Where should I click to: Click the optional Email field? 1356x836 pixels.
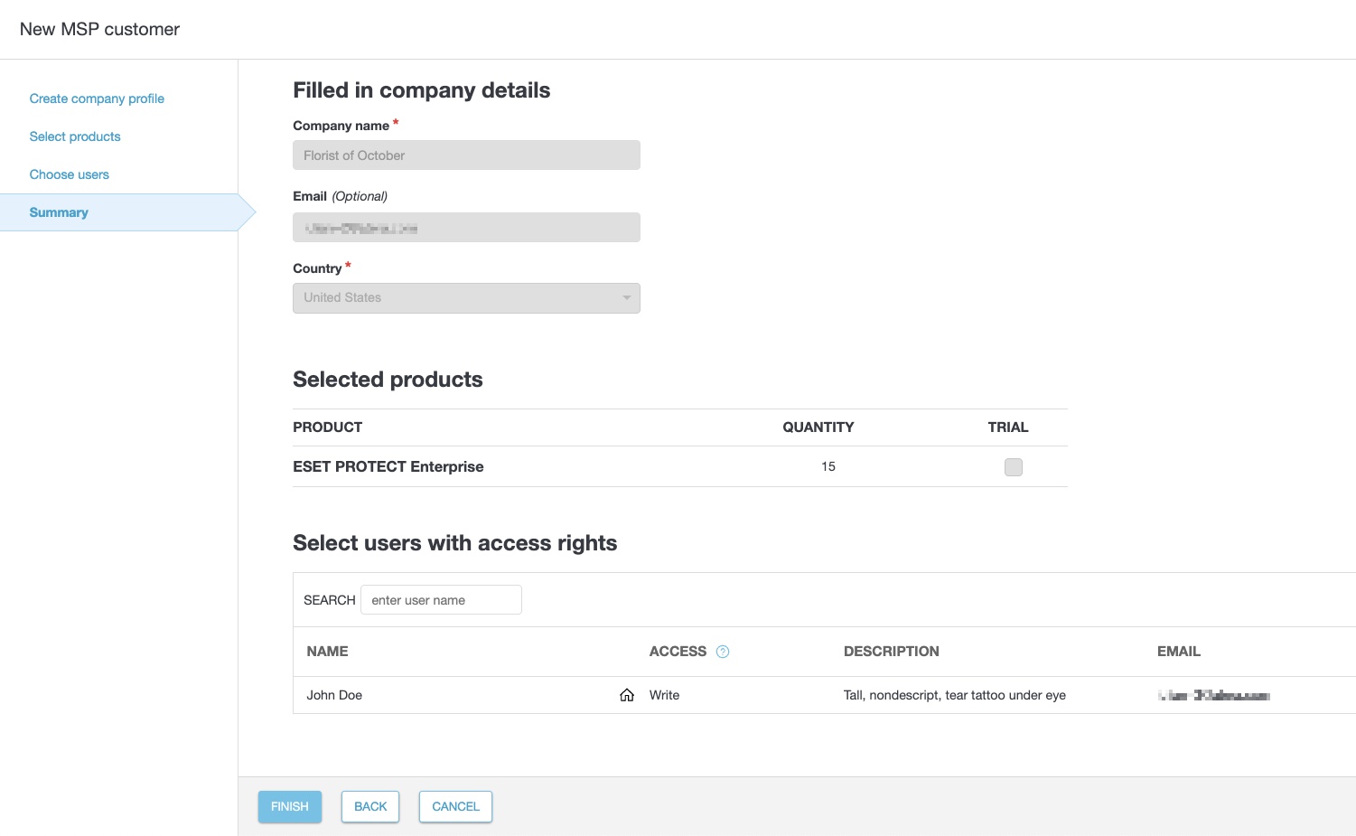point(466,228)
